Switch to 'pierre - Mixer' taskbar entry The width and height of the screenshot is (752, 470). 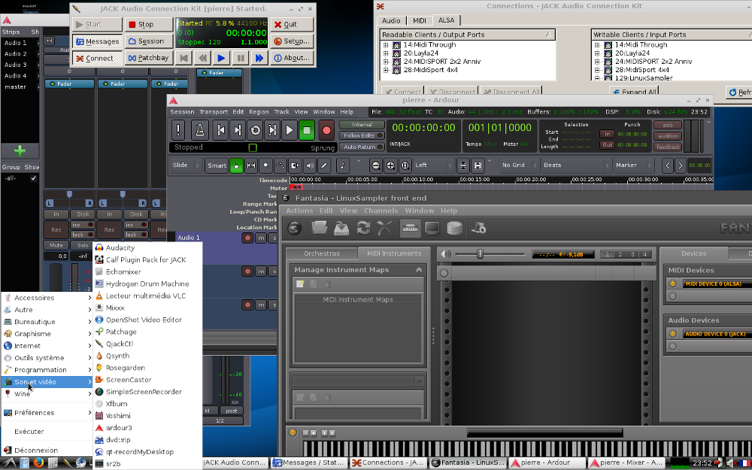coord(627,462)
